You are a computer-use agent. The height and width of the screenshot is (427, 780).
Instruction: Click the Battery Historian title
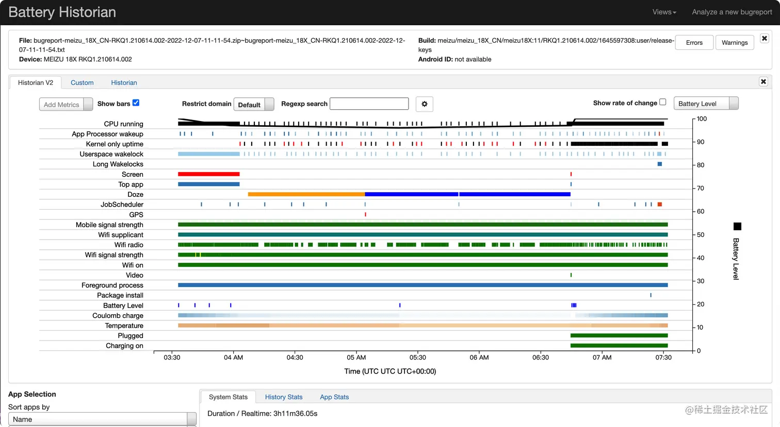(62, 12)
